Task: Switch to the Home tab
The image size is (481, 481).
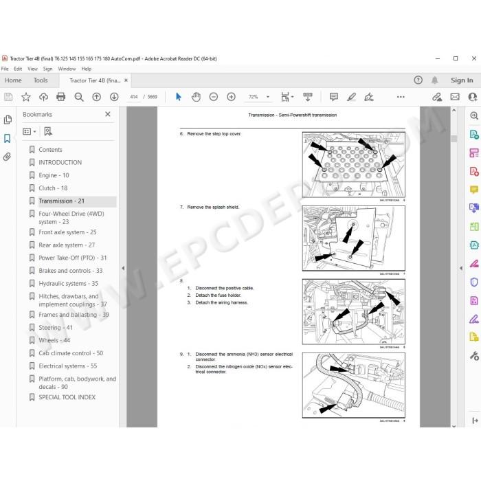Action: pos(13,80)
